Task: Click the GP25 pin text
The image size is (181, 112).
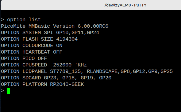Action: (167, 71)
